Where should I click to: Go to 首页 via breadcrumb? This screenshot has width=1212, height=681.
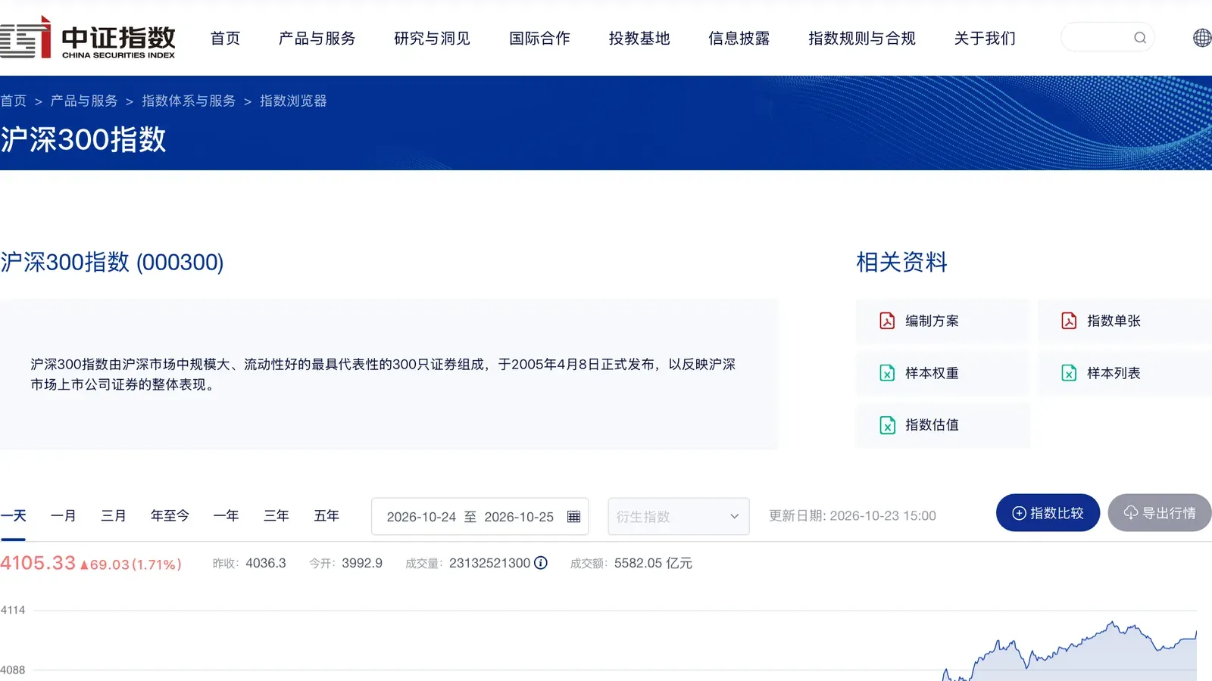click(13, 101)
